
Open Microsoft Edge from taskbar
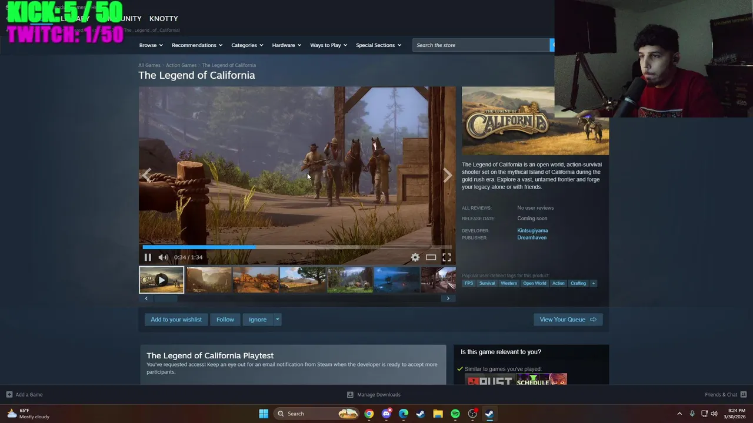pyautogui.click(x=404, y=414)
